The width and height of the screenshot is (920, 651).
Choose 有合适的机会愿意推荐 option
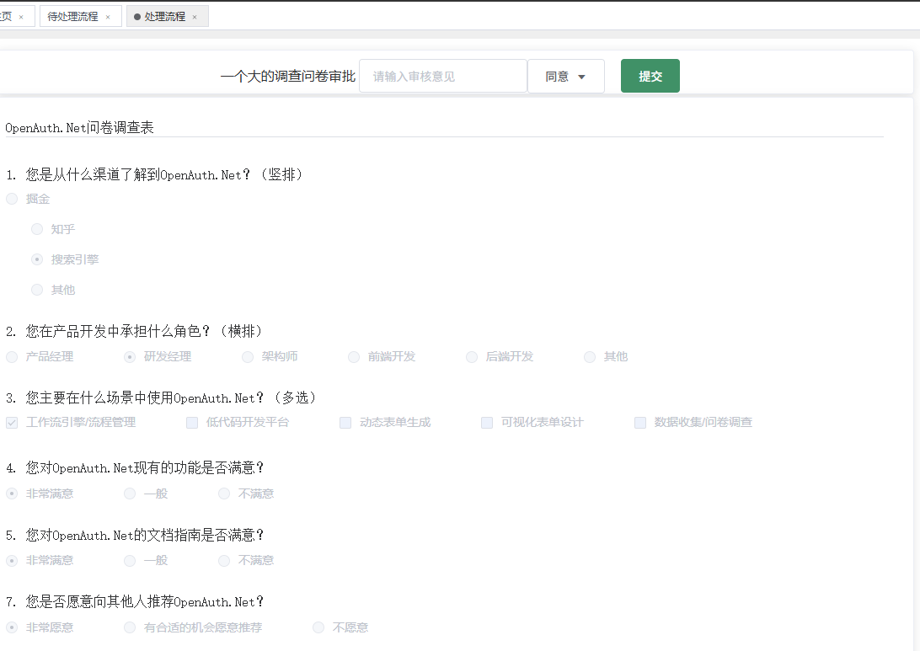pos(130,627)
